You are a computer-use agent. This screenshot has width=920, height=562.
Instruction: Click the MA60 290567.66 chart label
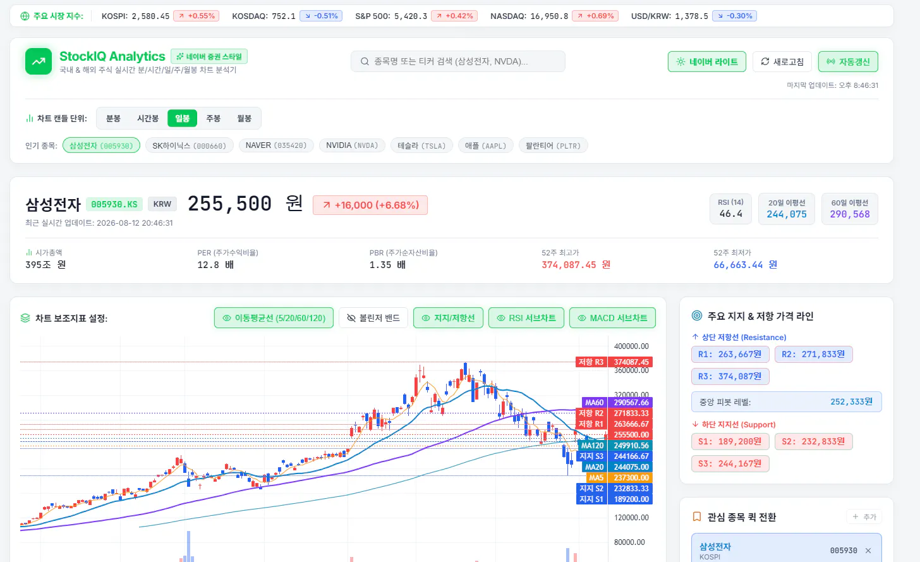click(617, 402)
